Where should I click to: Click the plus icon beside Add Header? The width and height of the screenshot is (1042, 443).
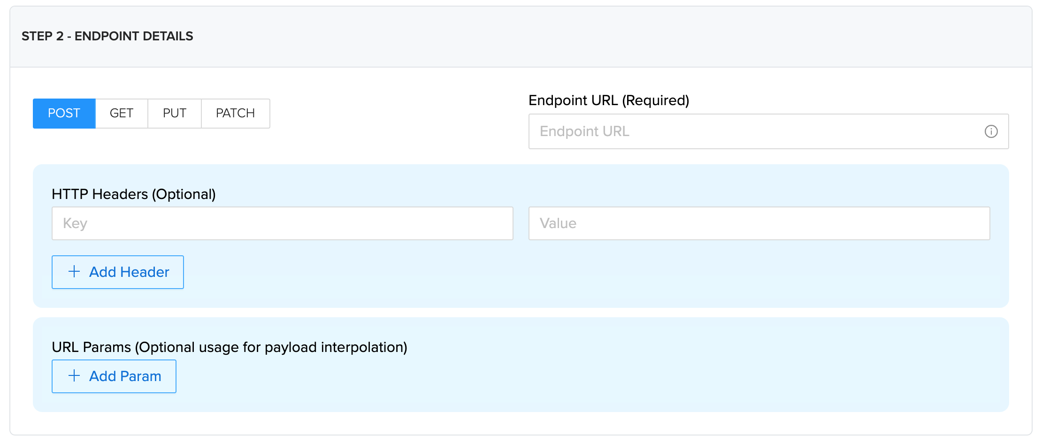click(x=74, y=272)
